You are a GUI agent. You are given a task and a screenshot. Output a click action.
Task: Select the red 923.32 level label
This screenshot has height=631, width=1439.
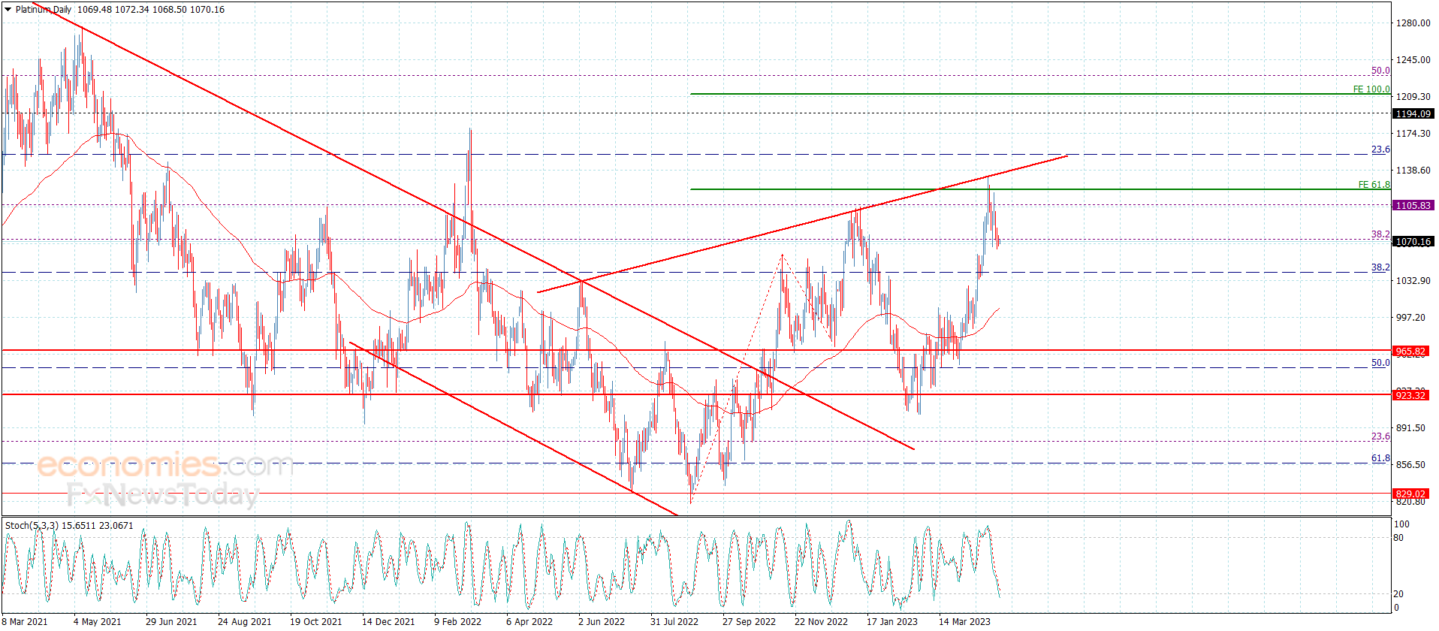pyautogui.click(x=1410, y=395)
